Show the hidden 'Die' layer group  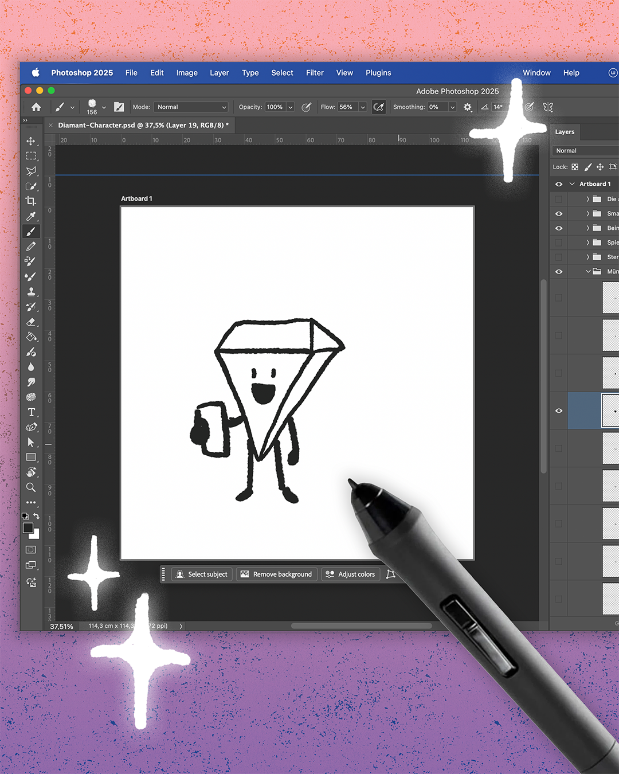(x=558, y=198)
